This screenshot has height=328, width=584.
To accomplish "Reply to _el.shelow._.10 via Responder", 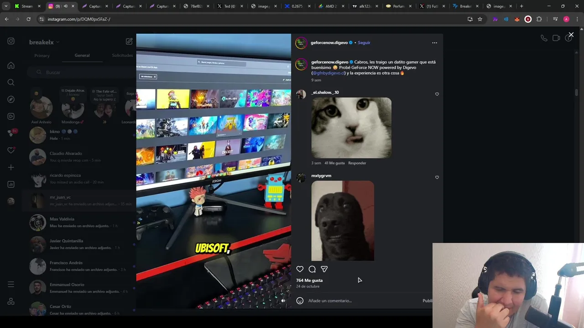I will (357, 163).
